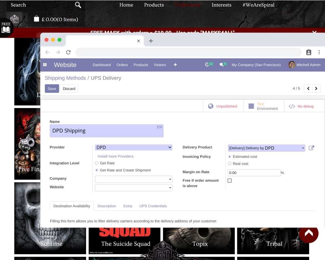Screen dimensions: 325x260
Task: Open Delivery Product external link icon
Action: click(x=311, y=148)
